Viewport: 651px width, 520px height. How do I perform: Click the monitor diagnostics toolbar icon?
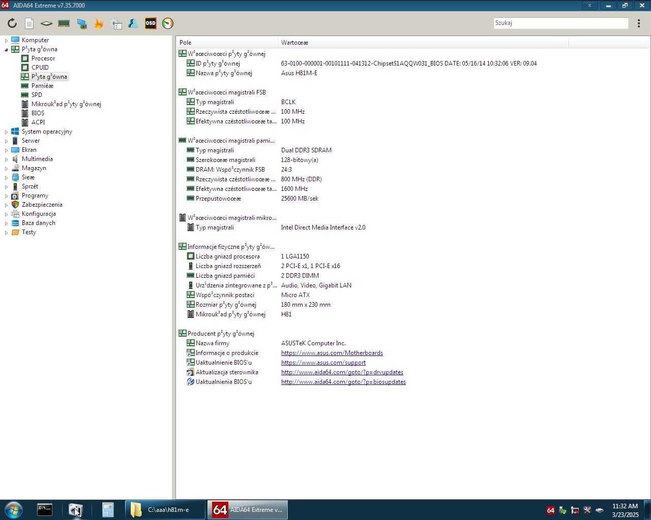[81, 23]
